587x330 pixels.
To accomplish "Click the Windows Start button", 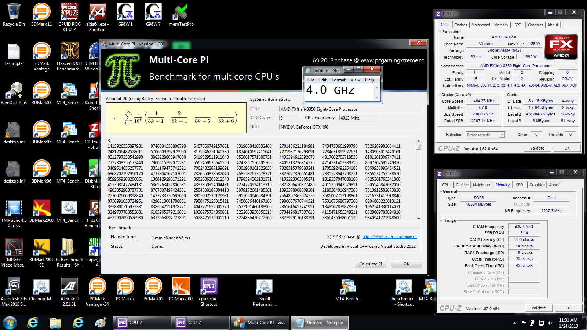I will click(x=10, y=323).
